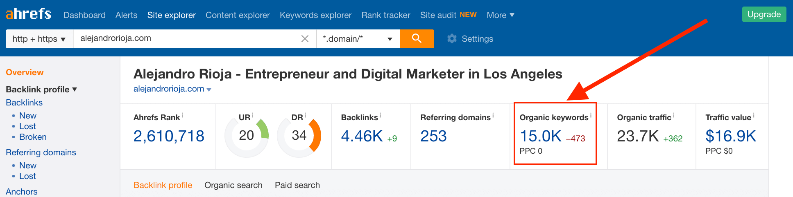The image size is (793, 197).
Task: Click the info icon next to UR
Action: [x=252, y=116]
